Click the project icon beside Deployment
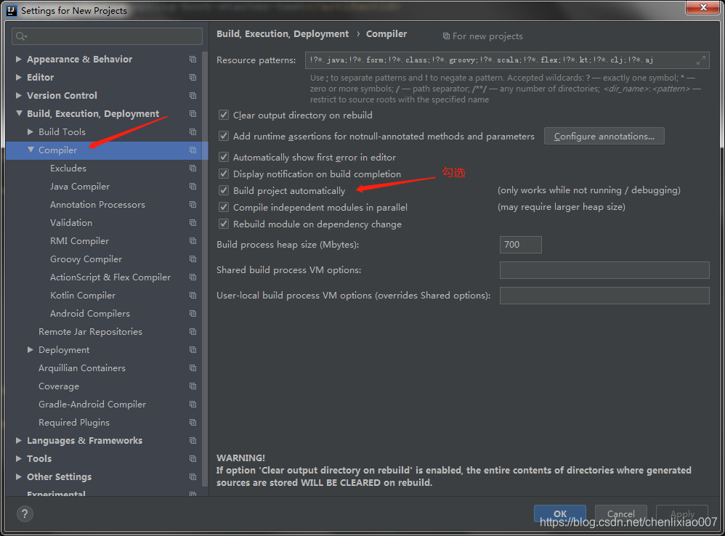 (x=193, y=350)
